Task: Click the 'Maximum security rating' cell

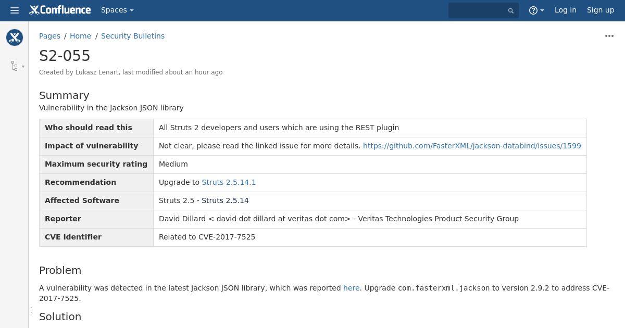Action: pyautogui.click(x=96, y=165)
